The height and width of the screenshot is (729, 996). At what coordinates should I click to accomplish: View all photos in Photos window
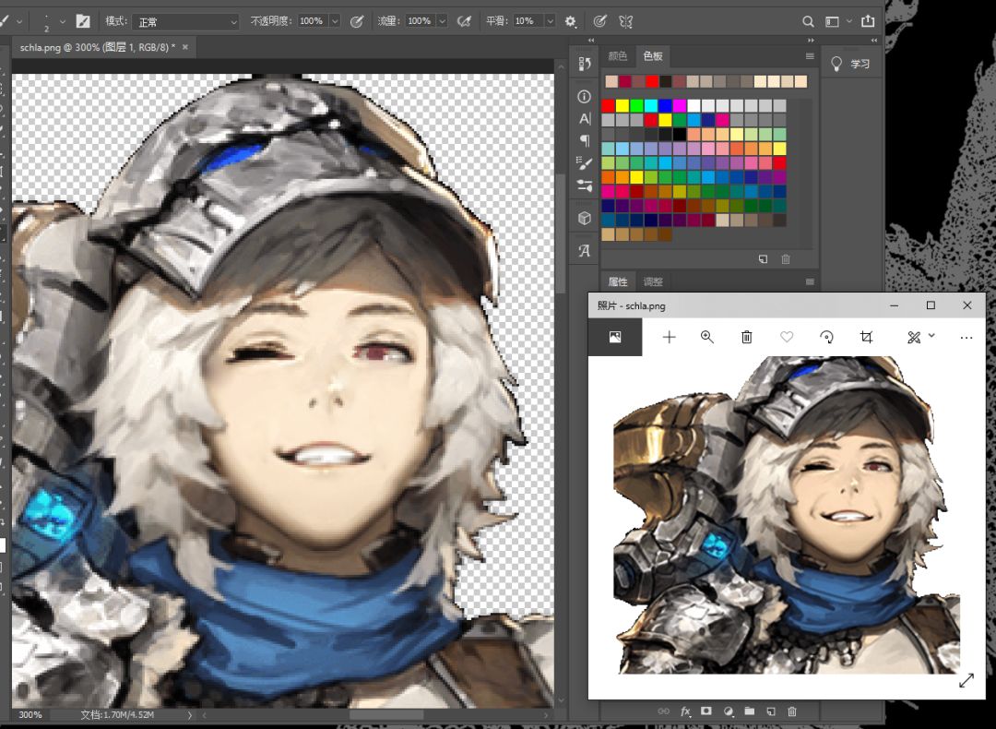[615, 337]
